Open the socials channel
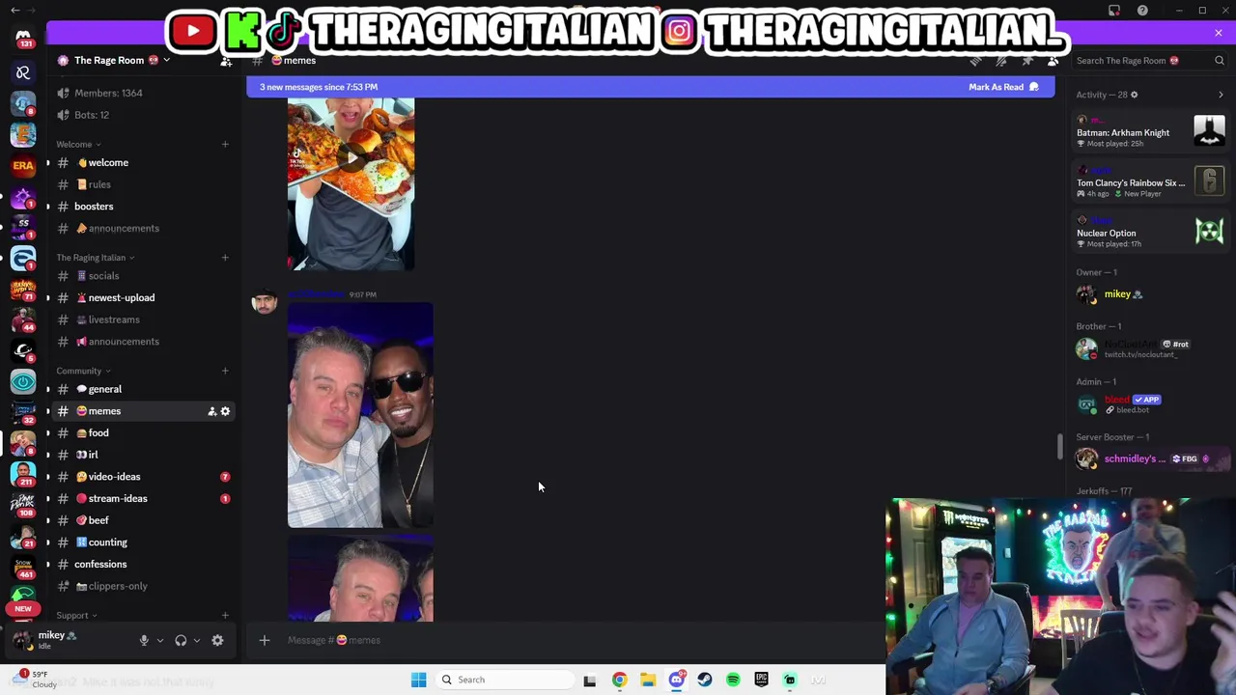The width and height of the screenshot is (1236, 695). pos(143,276)
